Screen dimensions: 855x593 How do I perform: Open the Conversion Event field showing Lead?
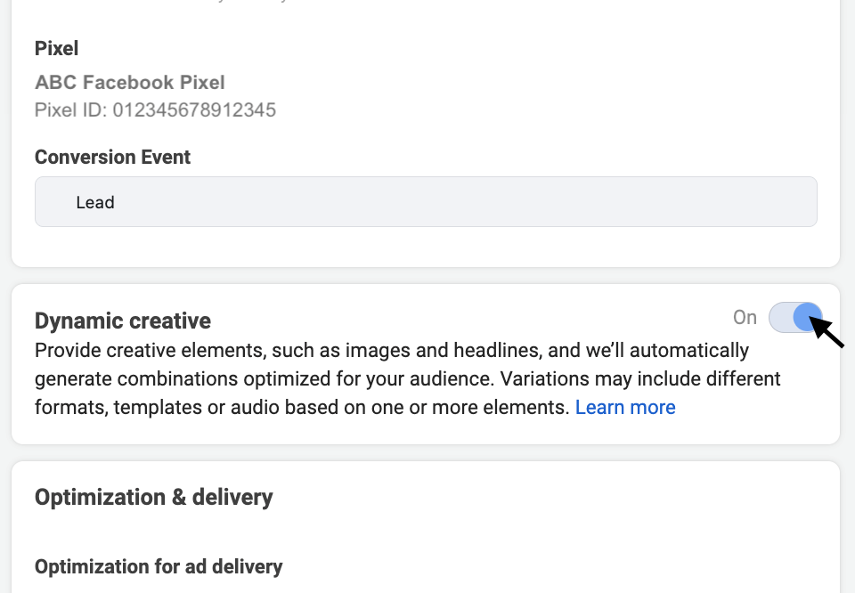pyautogui.click(x=426, y=201)
